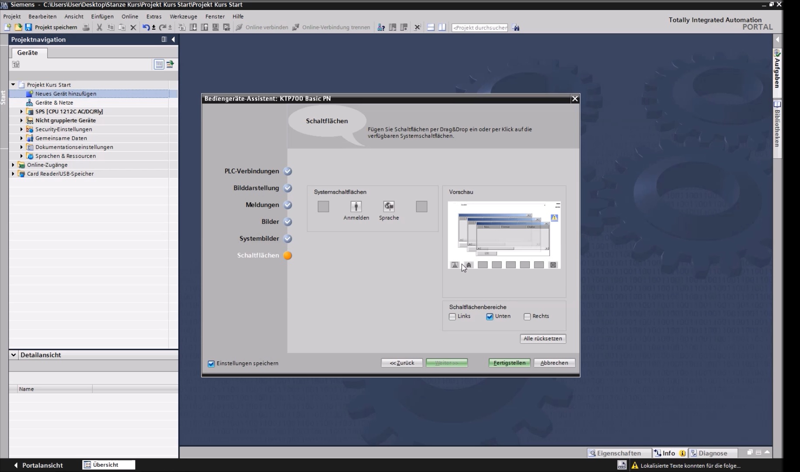Expand Card Reader/USB-Speicher node

pyautogui.click(x=13, y=174)
